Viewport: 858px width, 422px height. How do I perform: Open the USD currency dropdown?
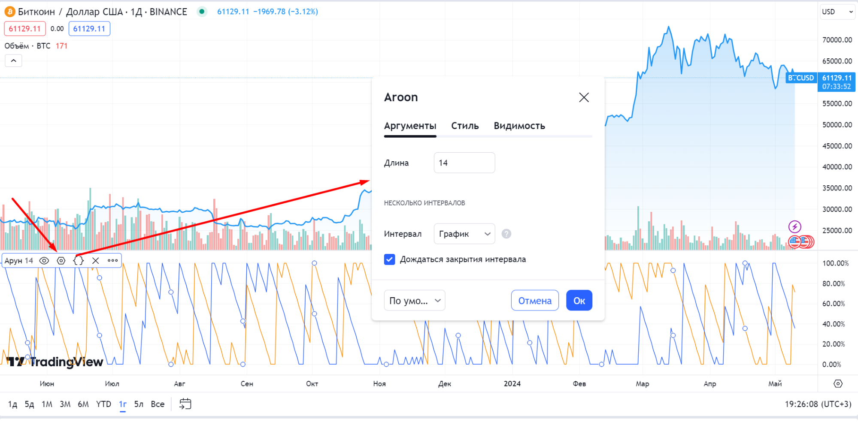tap(837, 12)
